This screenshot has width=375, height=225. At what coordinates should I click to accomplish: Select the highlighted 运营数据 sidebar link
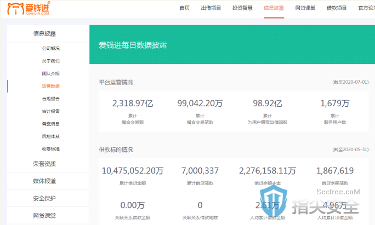click(50, 86)
